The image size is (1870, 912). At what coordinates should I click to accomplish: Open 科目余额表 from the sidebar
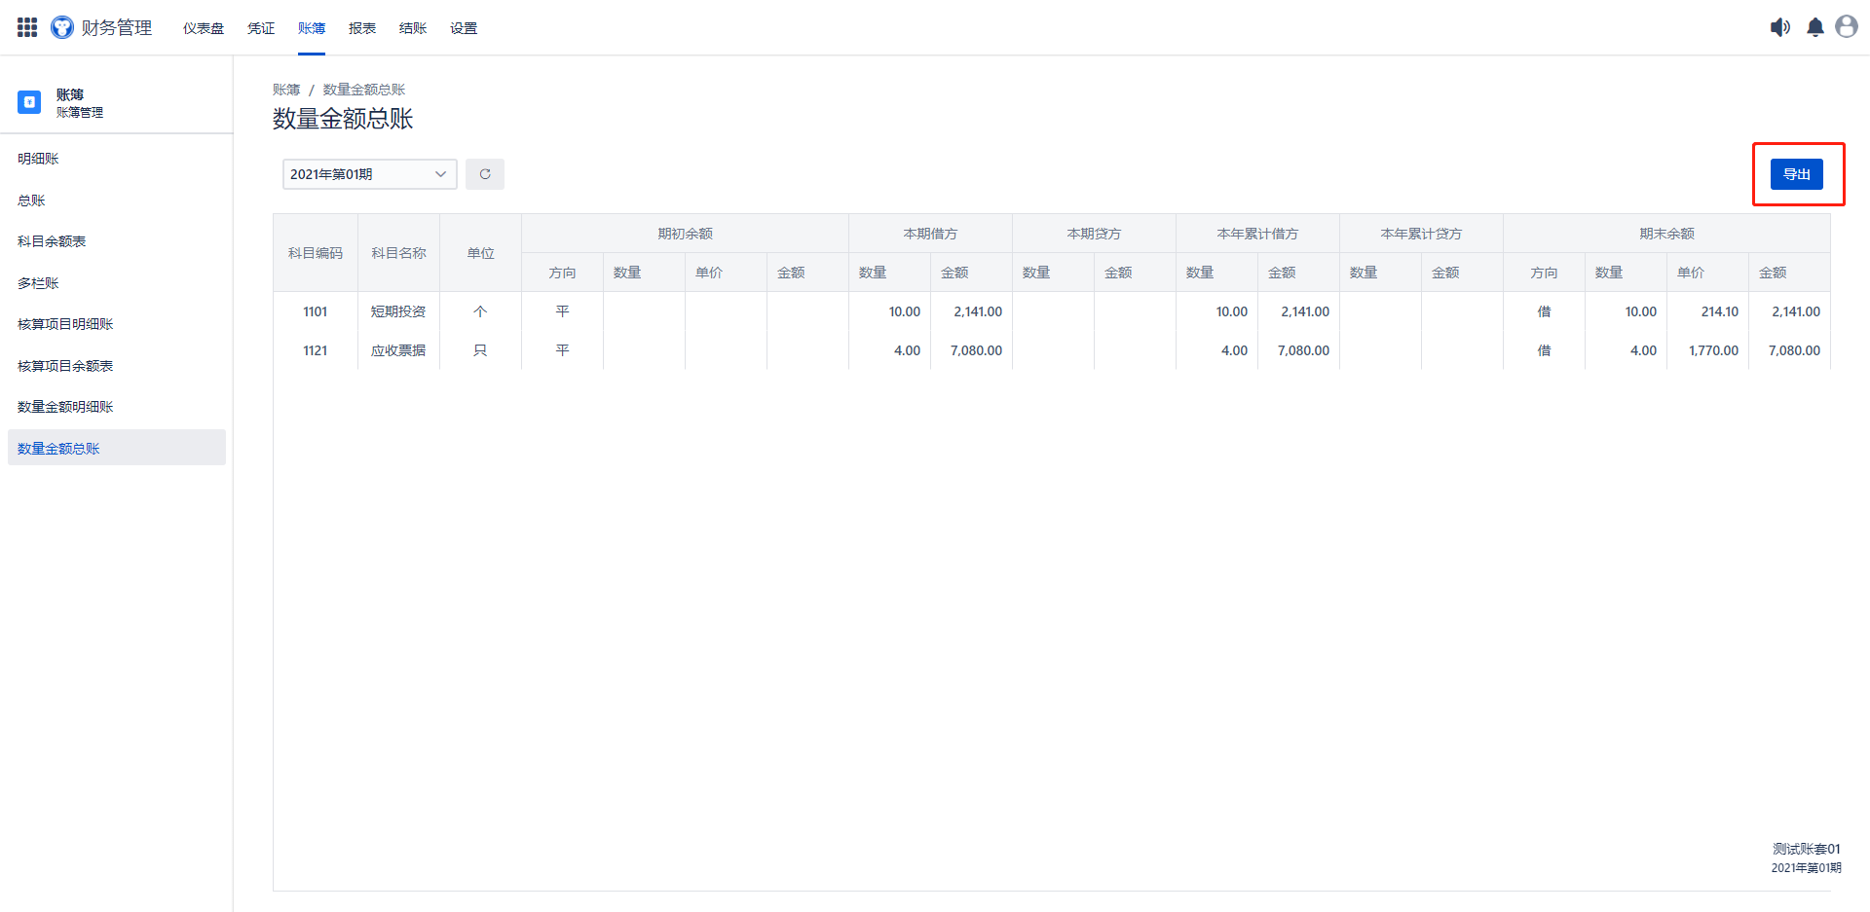click(x=52, y=241)
